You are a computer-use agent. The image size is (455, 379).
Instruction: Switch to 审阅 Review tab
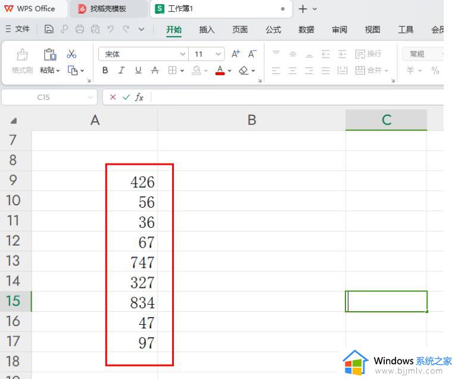tap(339, 30)
